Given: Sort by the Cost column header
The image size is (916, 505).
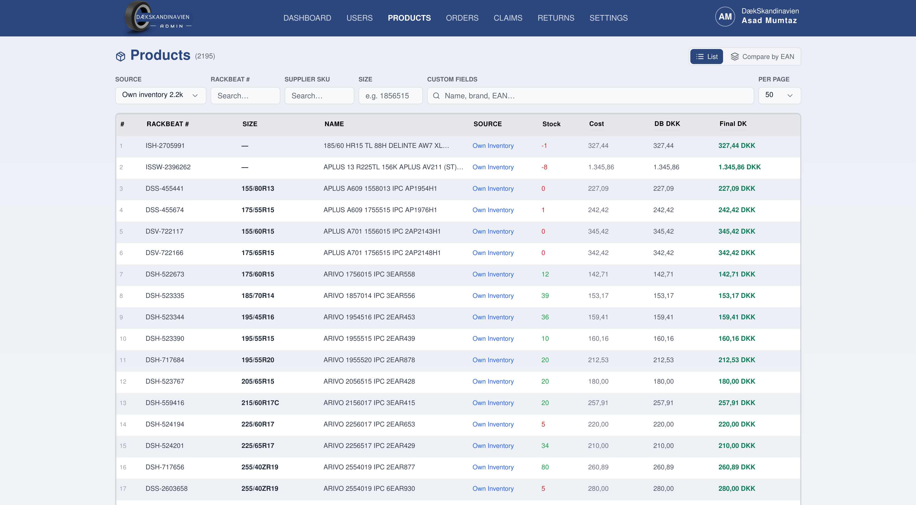Looking at the screenshot, I should [x=596, y=124].
